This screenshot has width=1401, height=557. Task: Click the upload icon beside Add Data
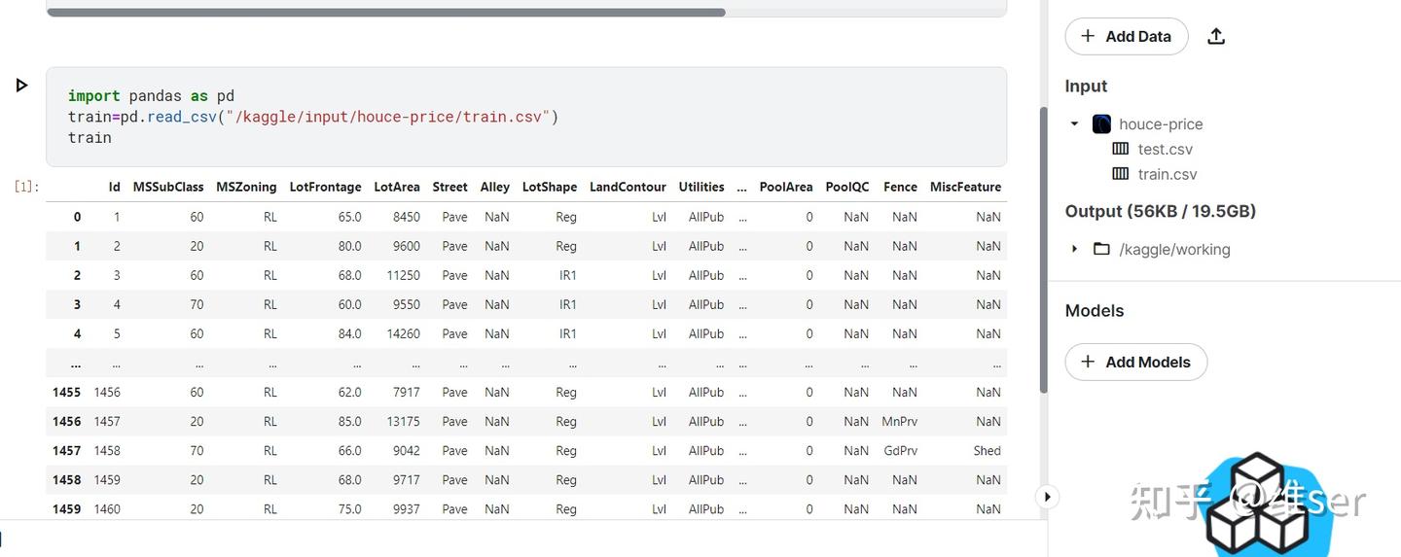point(1216,37)
